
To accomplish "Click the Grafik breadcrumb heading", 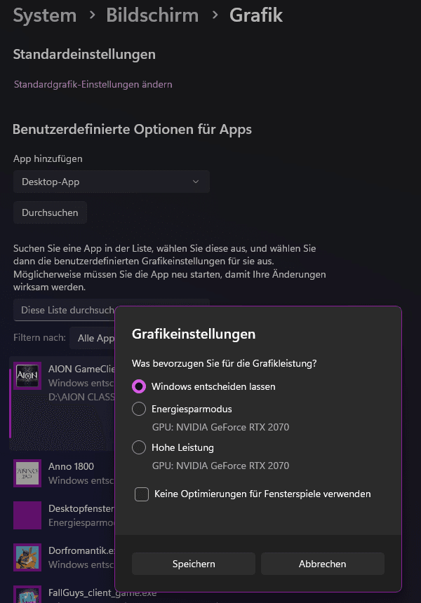I will click(x=256, y=15).
